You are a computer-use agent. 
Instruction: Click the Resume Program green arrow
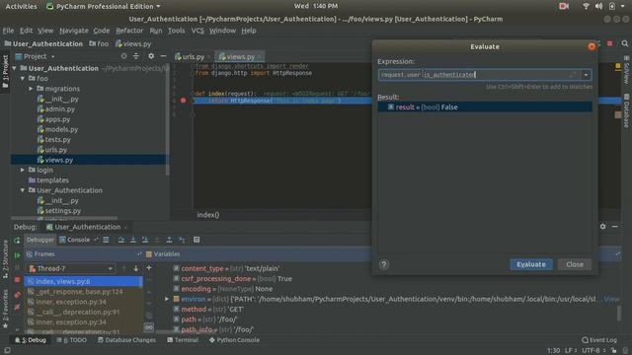coord(17,255)
